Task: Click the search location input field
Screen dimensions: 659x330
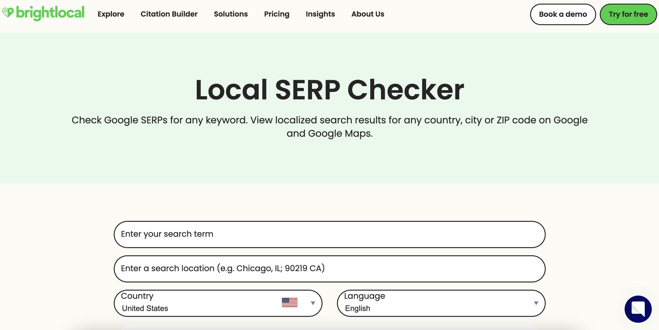Action: 329,269
